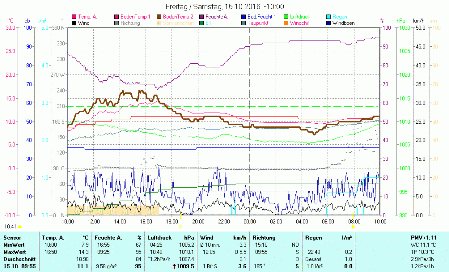
Task: Click the Feuchte A. purple legend square
Action: 202,17
